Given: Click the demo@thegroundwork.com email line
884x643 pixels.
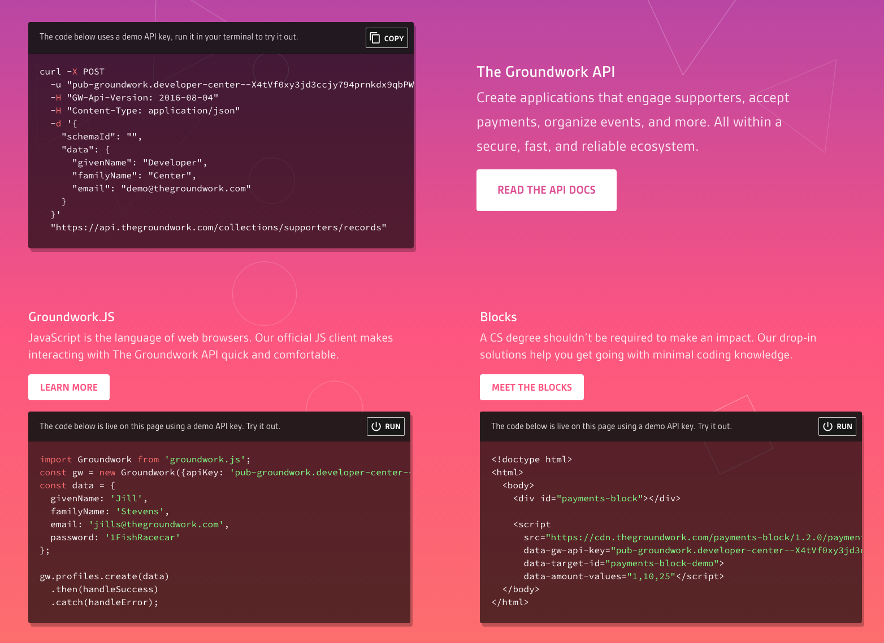Looking at the screenshot, I should tap(161, 189).
